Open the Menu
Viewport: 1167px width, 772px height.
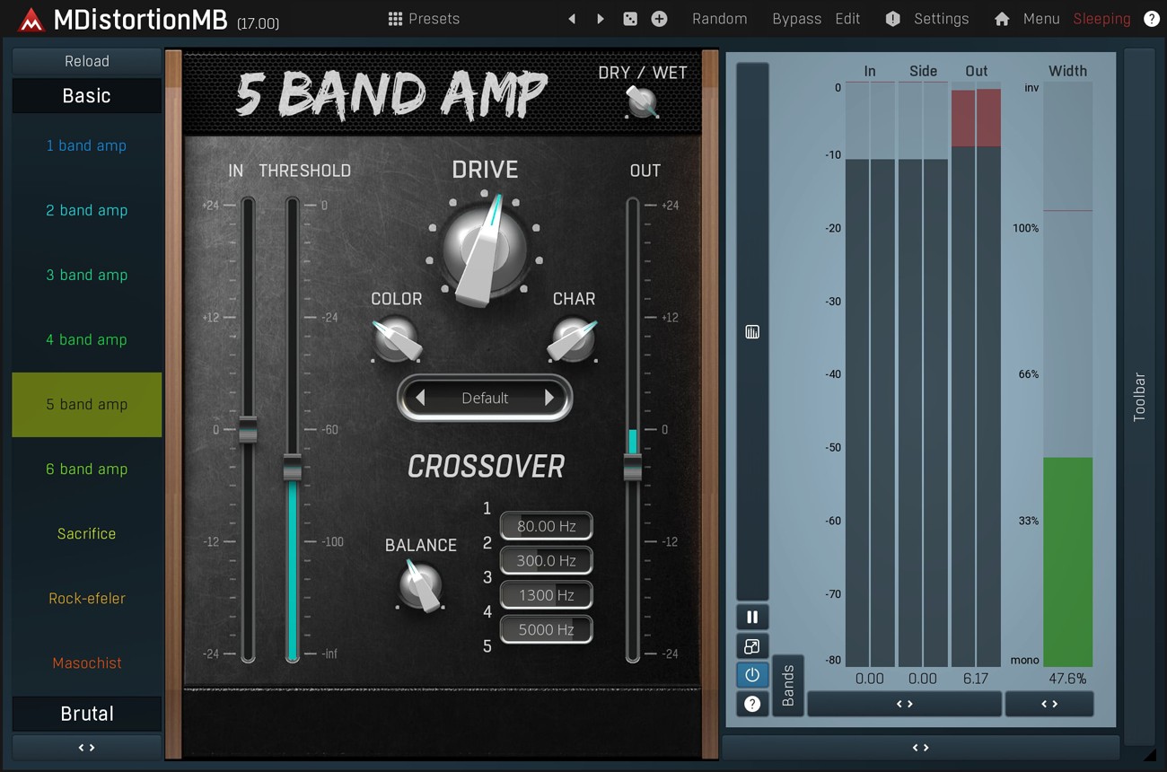(1040, 18)
